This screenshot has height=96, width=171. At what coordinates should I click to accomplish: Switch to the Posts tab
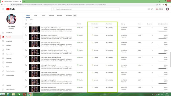coord(44,16)
